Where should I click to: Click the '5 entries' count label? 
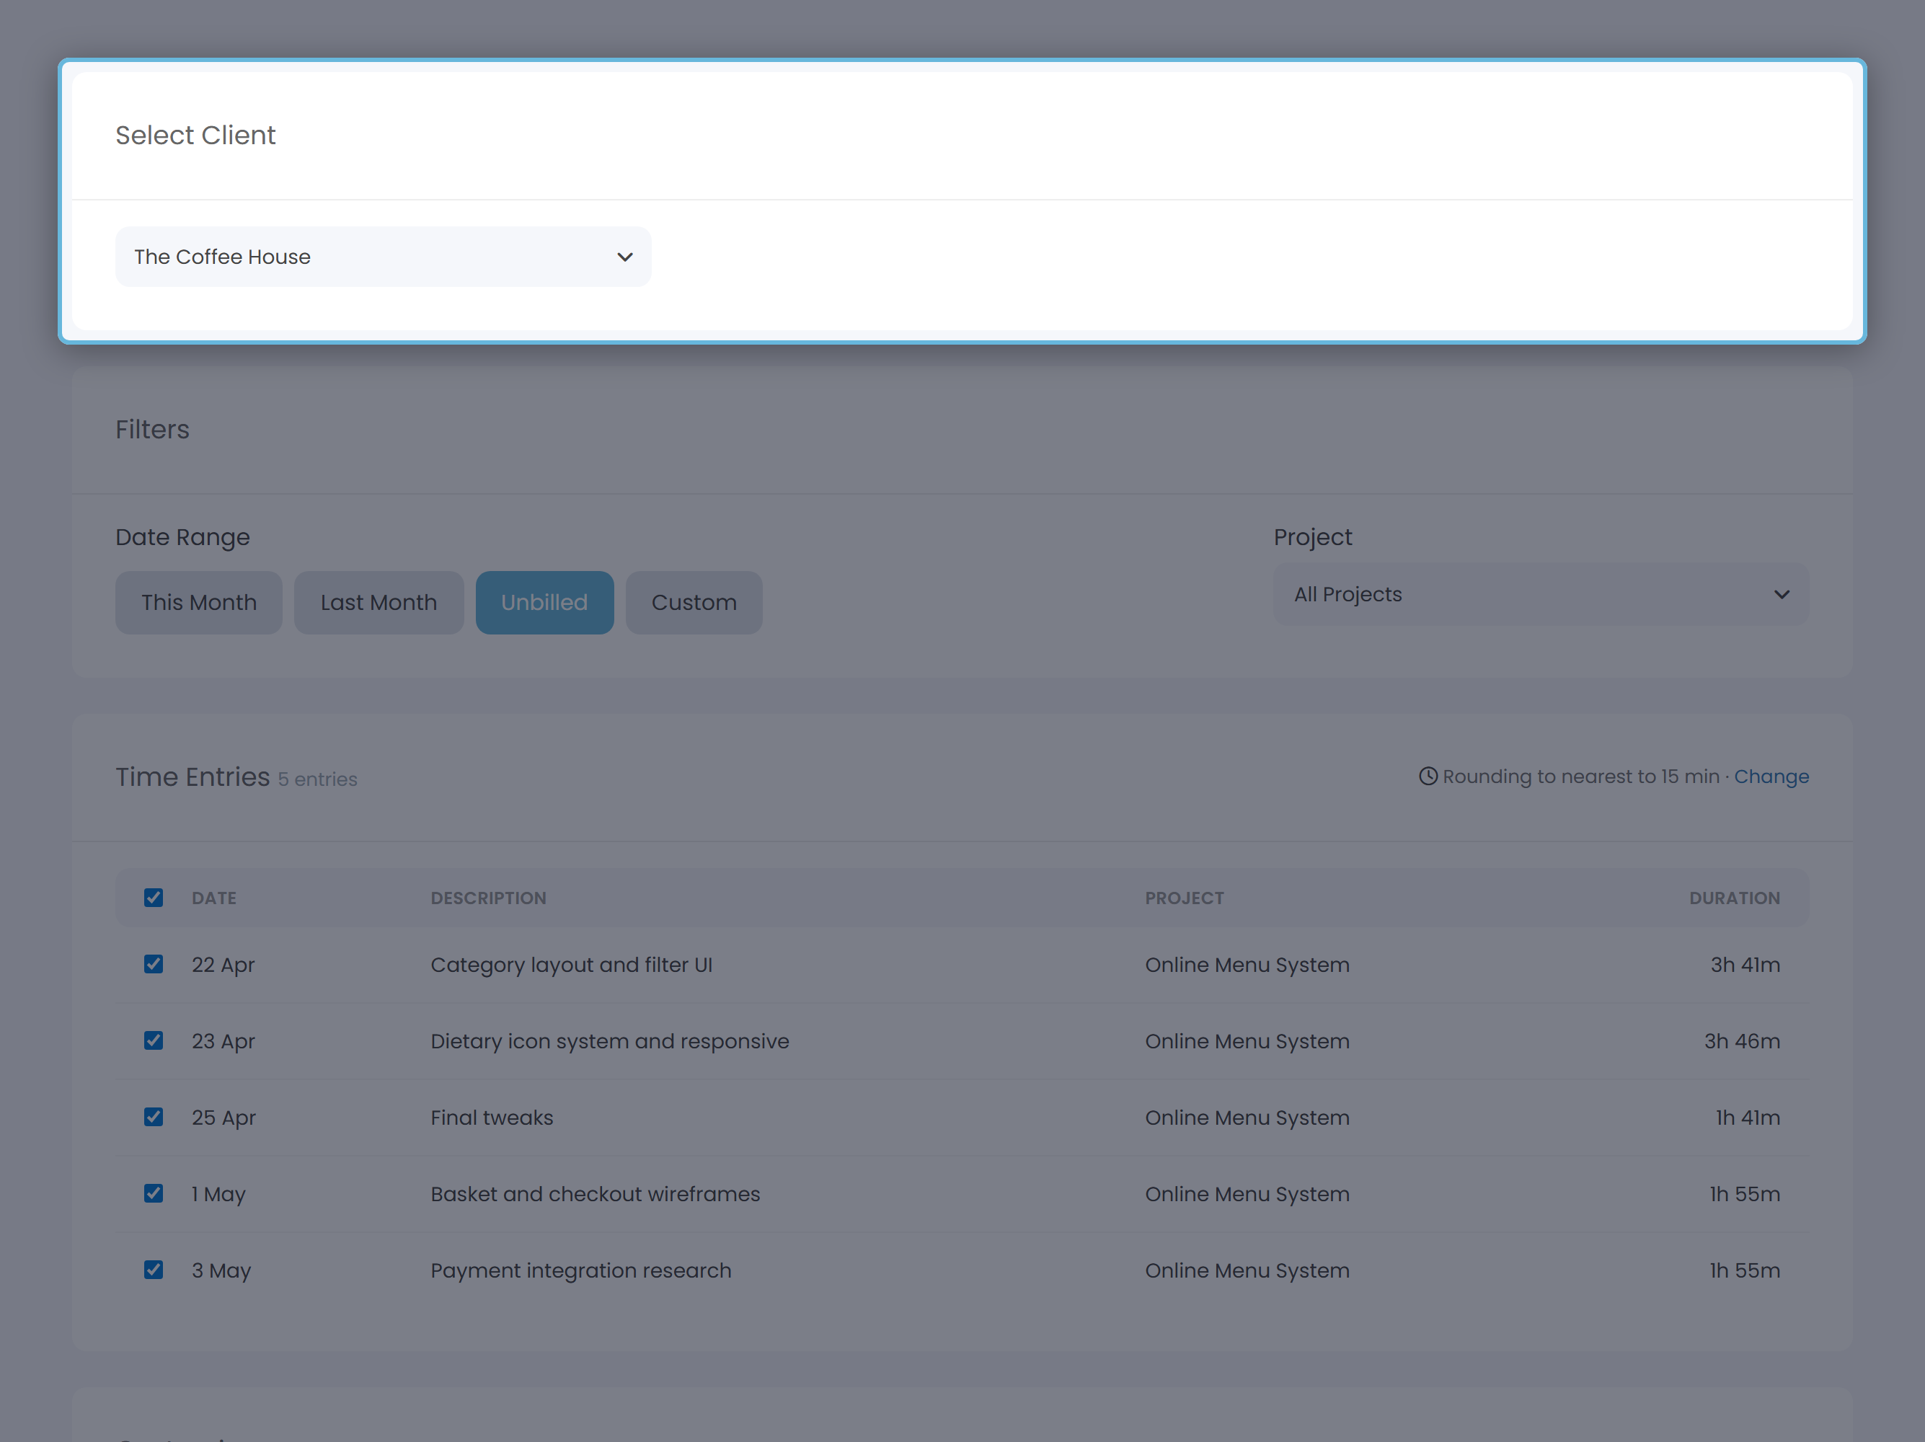coord(318,779)
